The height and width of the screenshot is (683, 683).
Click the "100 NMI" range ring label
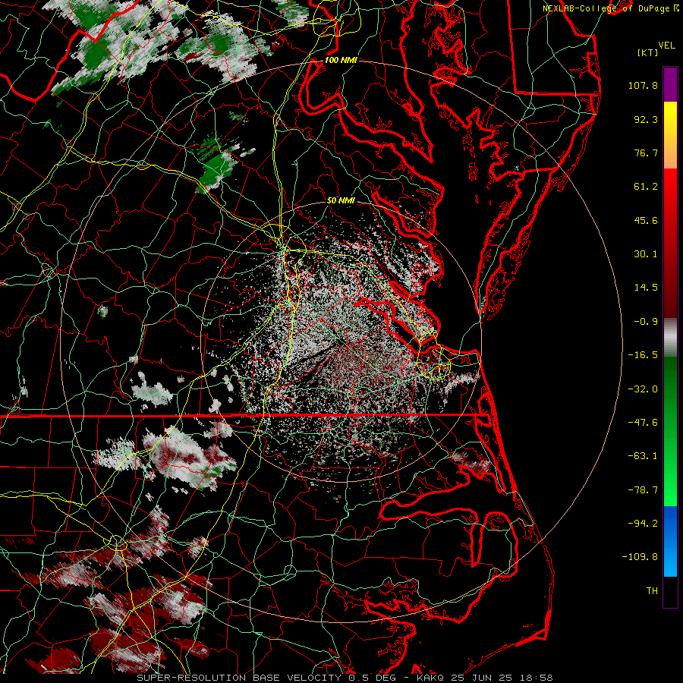click(341, 60)
